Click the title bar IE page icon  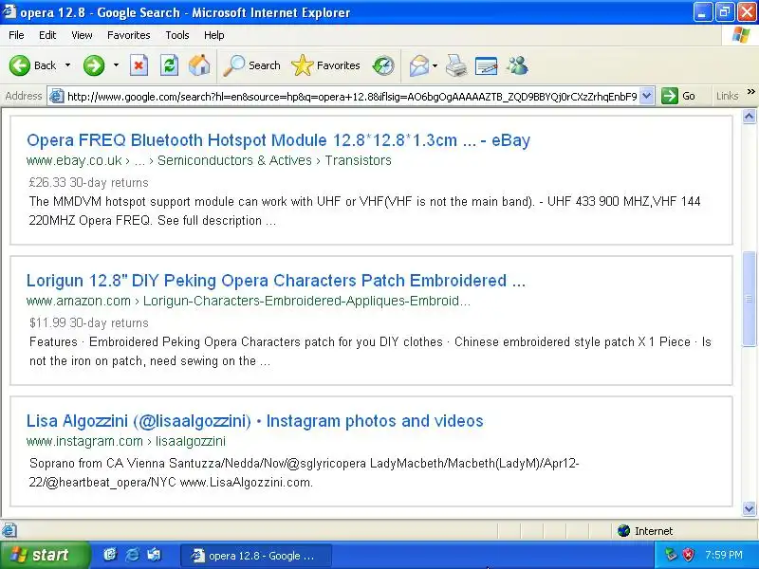tap(9, 11)
